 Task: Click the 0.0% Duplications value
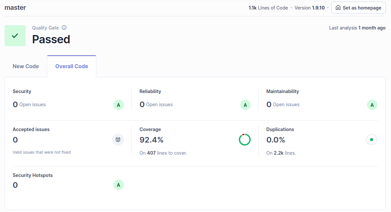click(276, 140)
